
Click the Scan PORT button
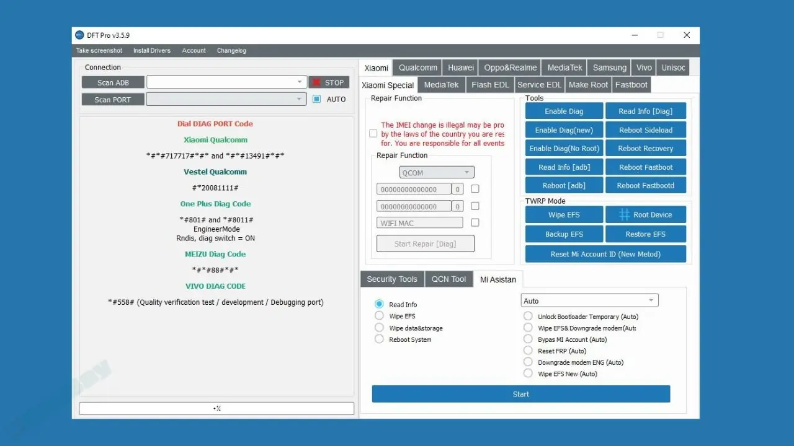click(x=113, y=100)
